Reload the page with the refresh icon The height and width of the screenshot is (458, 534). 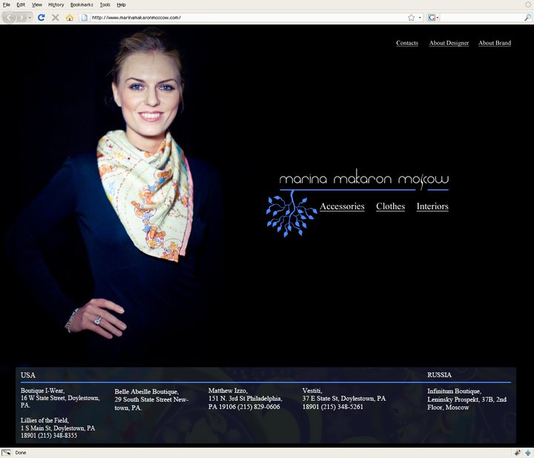click(42, 17)
